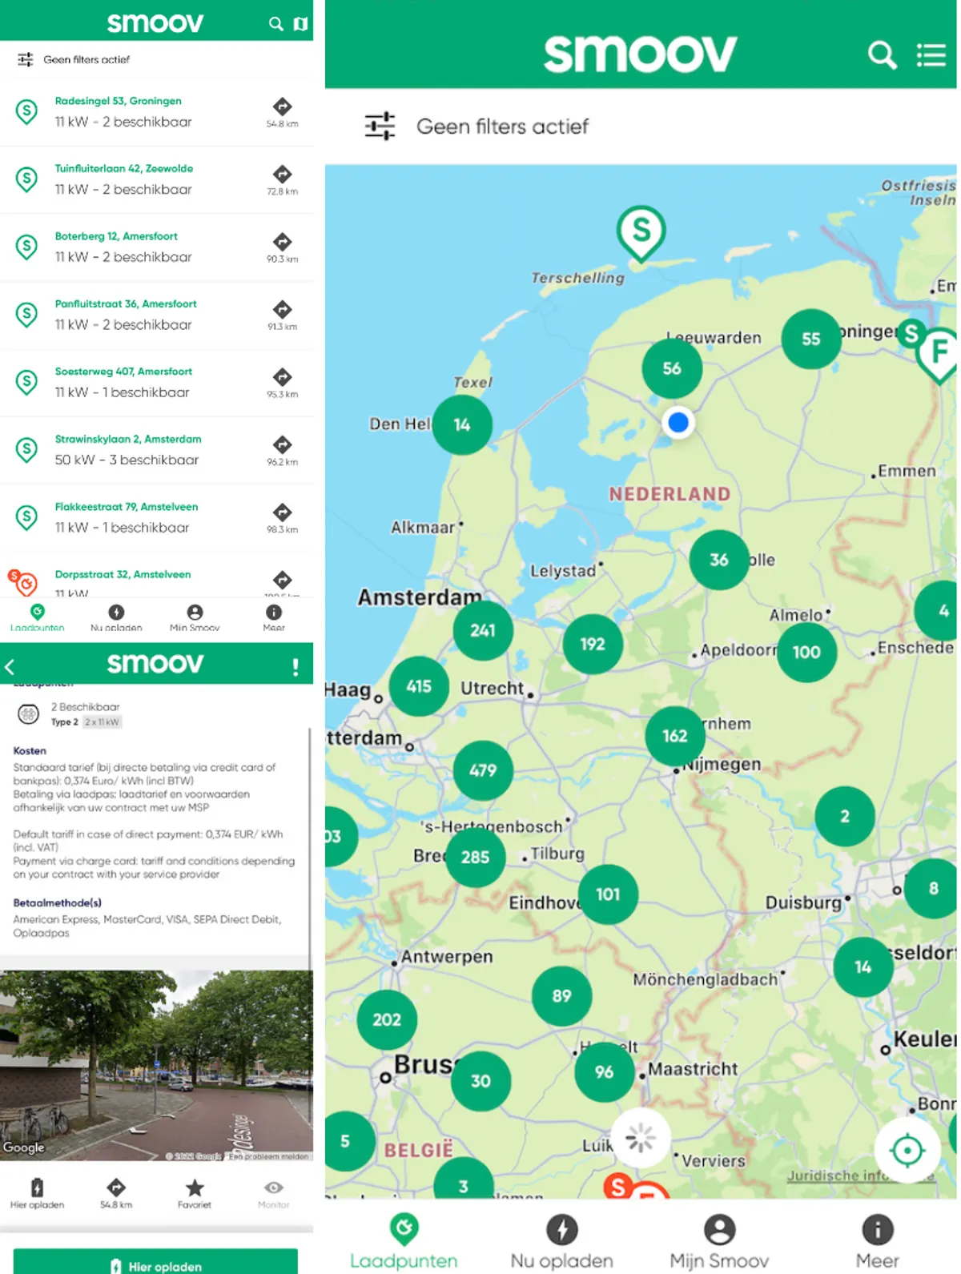
Task: Open Meer tab on the map screen
Action: (878, 1241)
